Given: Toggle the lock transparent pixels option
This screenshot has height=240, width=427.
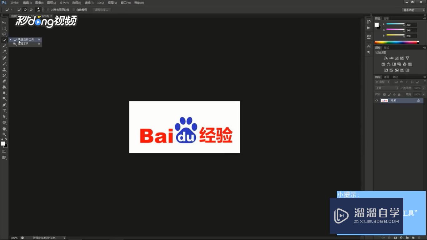Looking at the screenshot, I should pos(384,94).
